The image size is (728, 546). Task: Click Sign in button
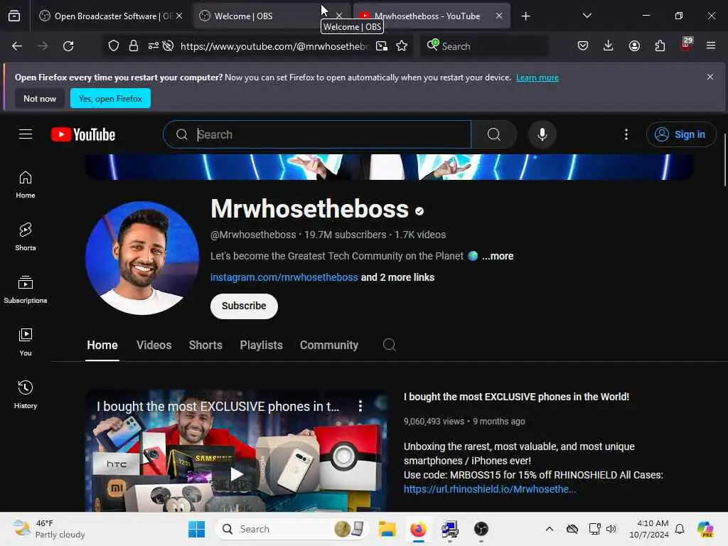tap(681, 134)
